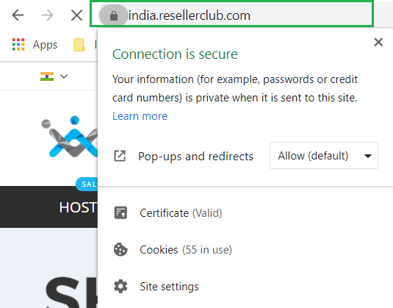Go back with the browser back arrow

[x=18, y=15]
